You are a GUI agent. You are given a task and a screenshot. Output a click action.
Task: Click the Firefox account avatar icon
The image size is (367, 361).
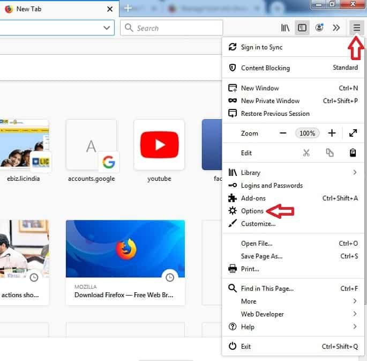tap(319, 28)
